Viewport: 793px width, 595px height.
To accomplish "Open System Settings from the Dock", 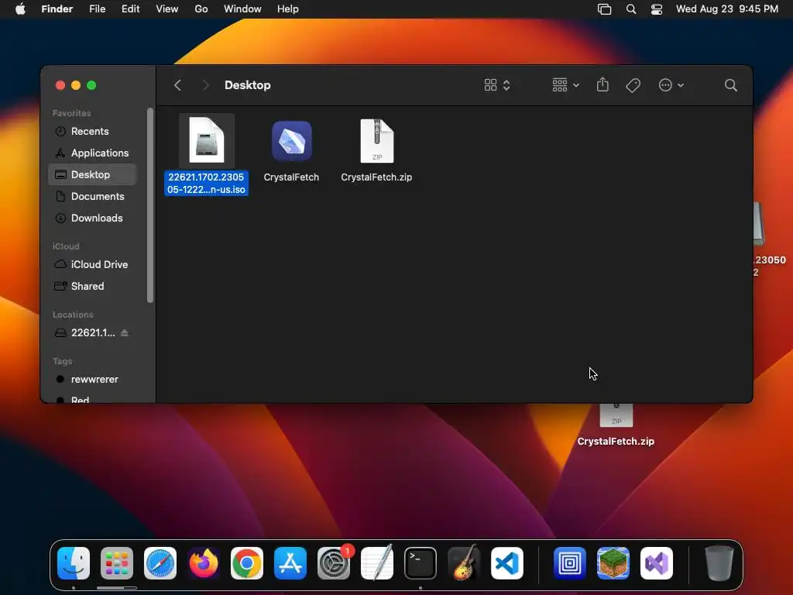I will coord(334,562).
